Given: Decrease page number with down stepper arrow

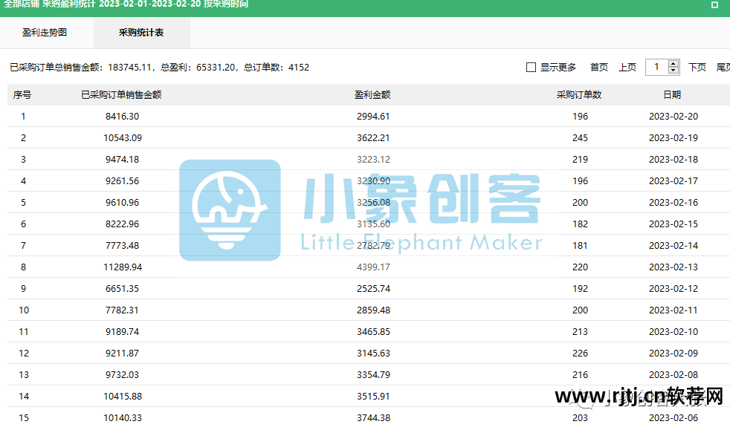Looking at the screenshot, I should tap(674, 71).
